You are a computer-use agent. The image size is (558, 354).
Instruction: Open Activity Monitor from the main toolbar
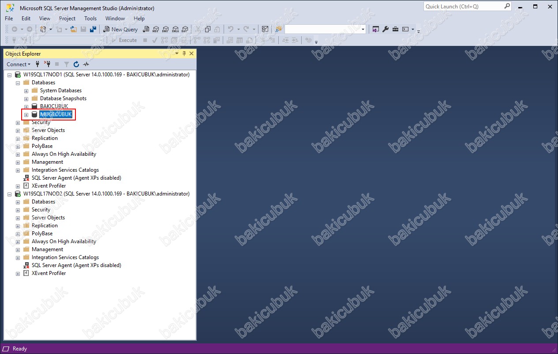[265, 29]
